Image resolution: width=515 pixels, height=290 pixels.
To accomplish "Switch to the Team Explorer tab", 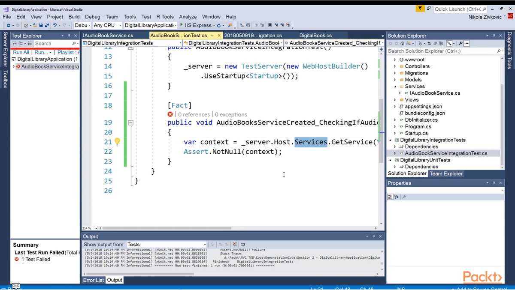I will click(446, 173).
